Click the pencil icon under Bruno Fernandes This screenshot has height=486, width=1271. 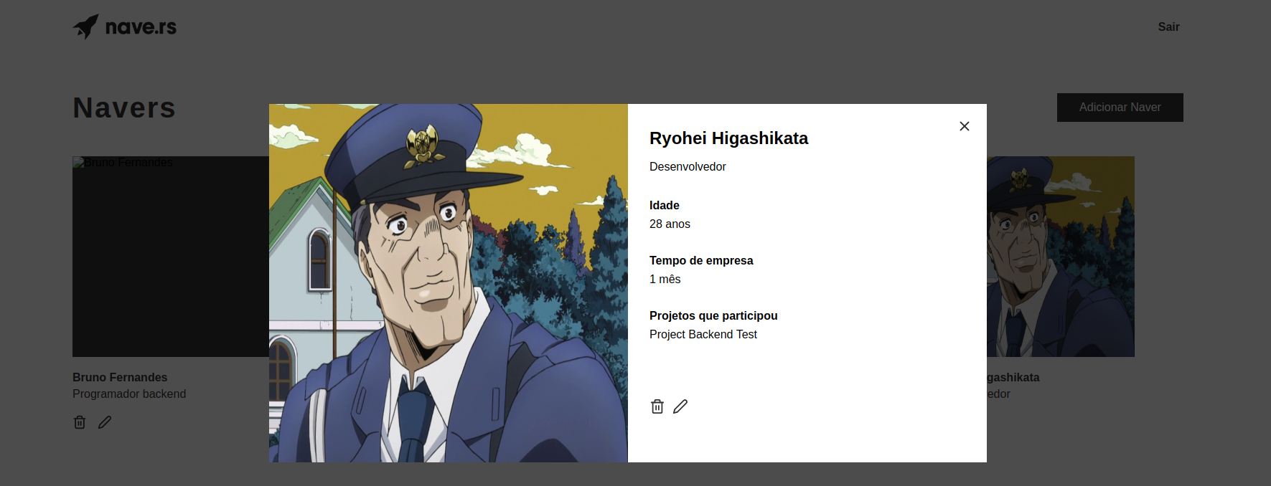pos(105,422)
